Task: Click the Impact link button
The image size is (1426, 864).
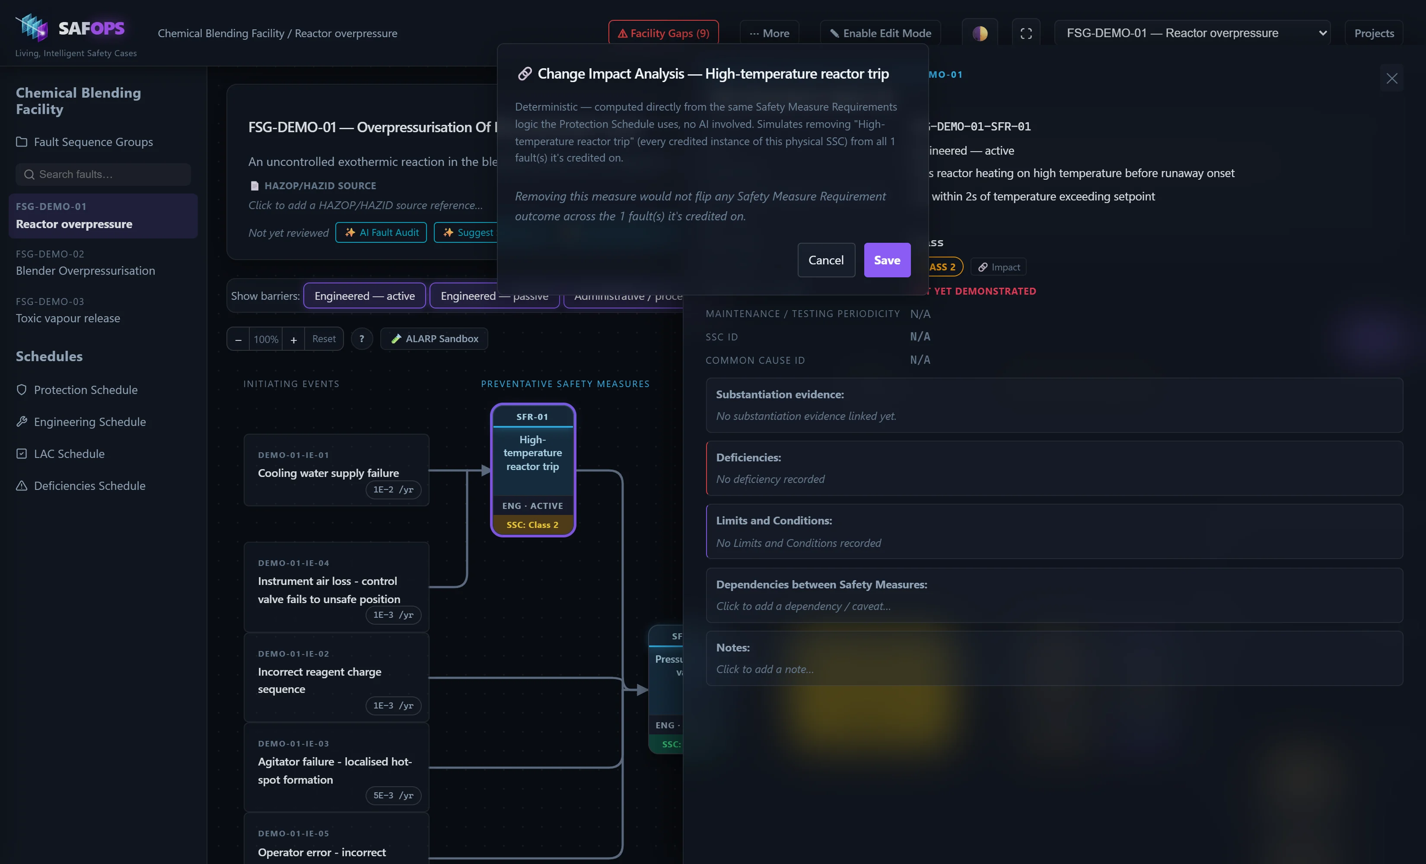Action: (x=999, y=267)
